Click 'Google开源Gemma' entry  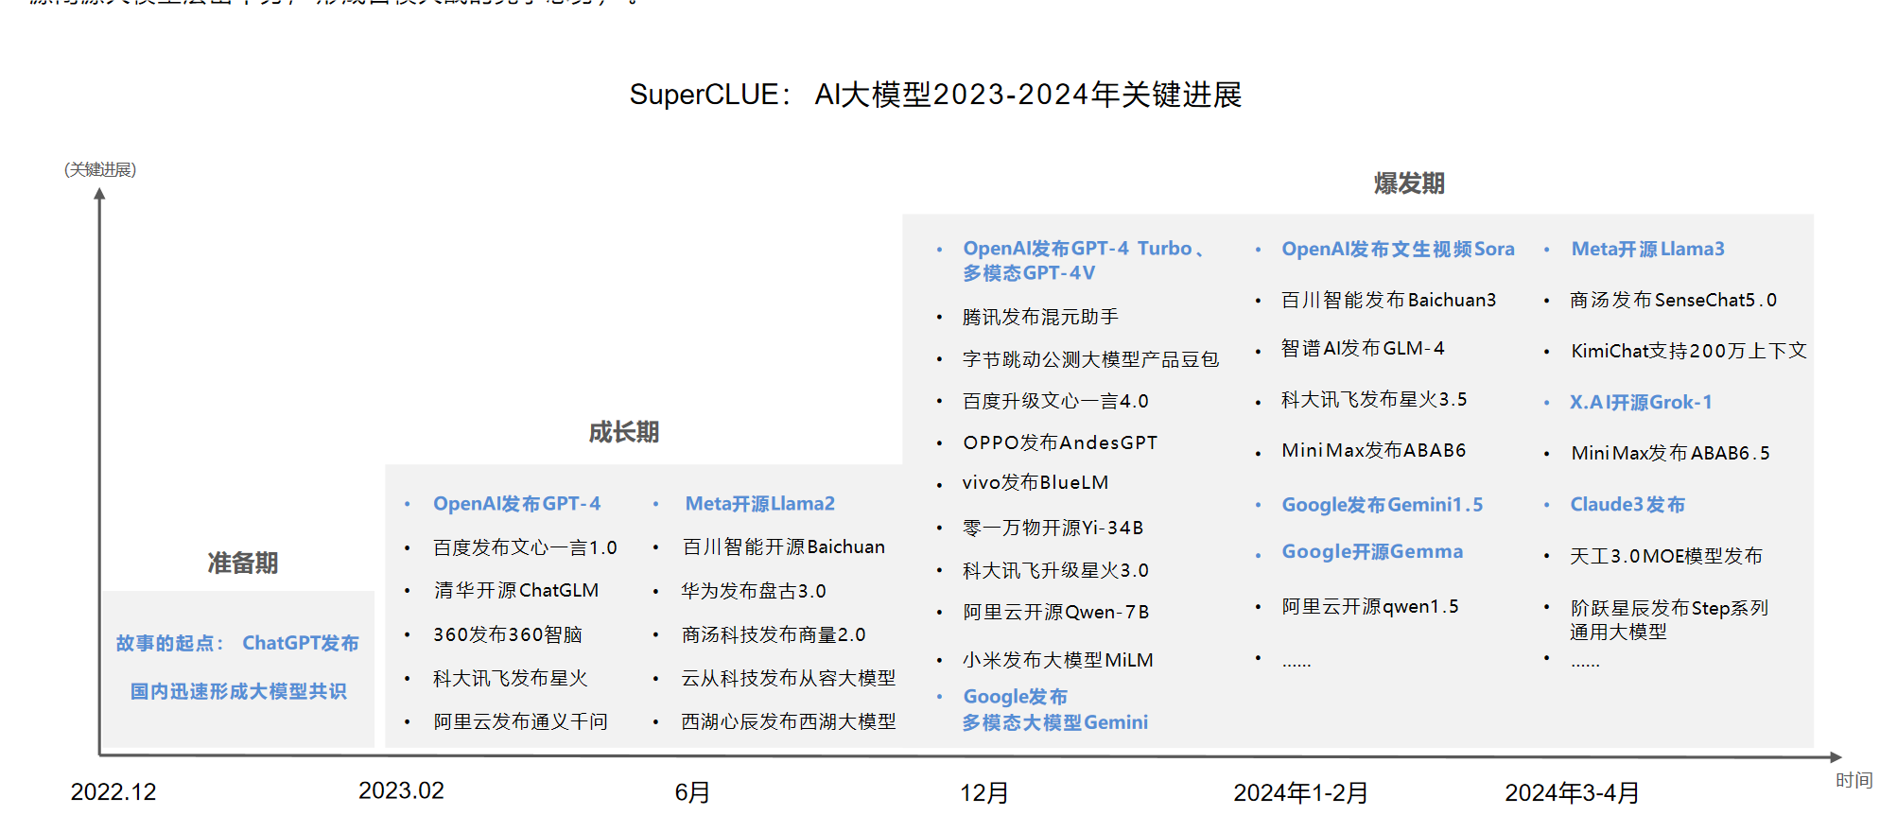(x=1372, y=551)
